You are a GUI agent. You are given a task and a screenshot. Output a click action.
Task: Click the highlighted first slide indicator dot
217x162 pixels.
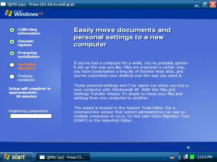pos(189,147)
